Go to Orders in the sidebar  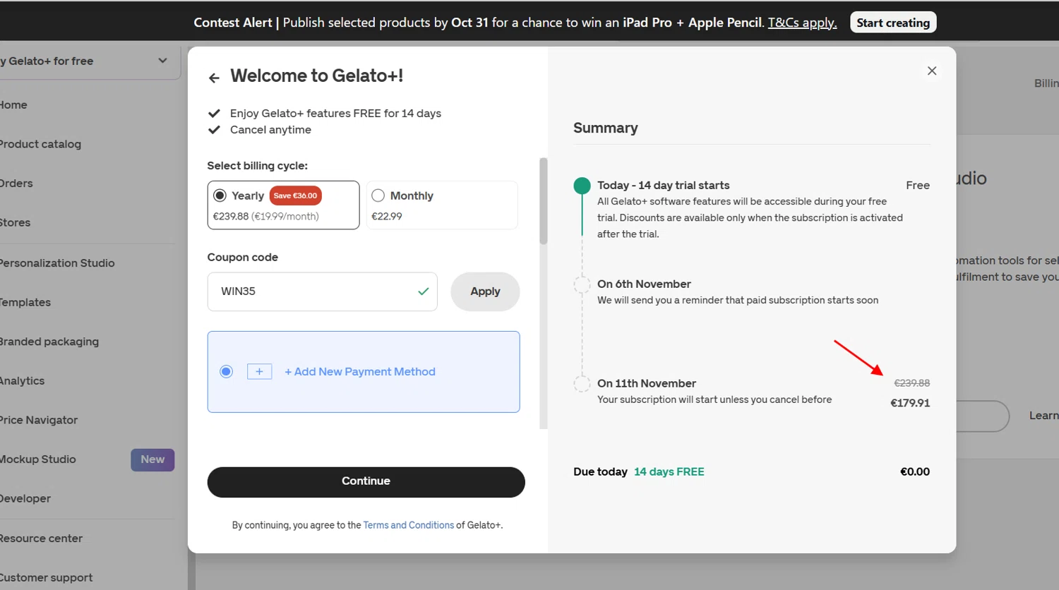[16, 183]
